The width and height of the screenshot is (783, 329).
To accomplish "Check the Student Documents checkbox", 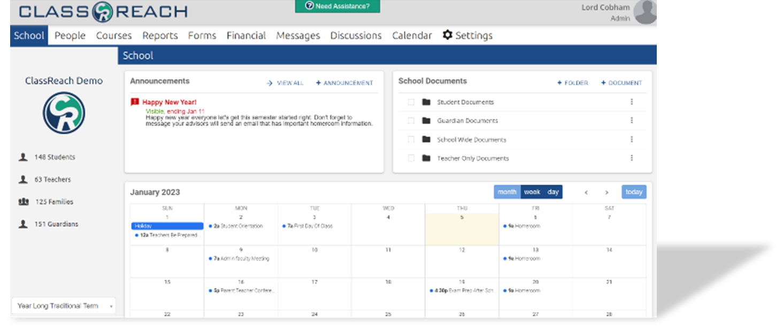I will click(x=410, y=102).
